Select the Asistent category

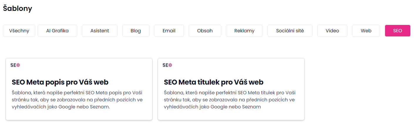[x=100, y=31]
